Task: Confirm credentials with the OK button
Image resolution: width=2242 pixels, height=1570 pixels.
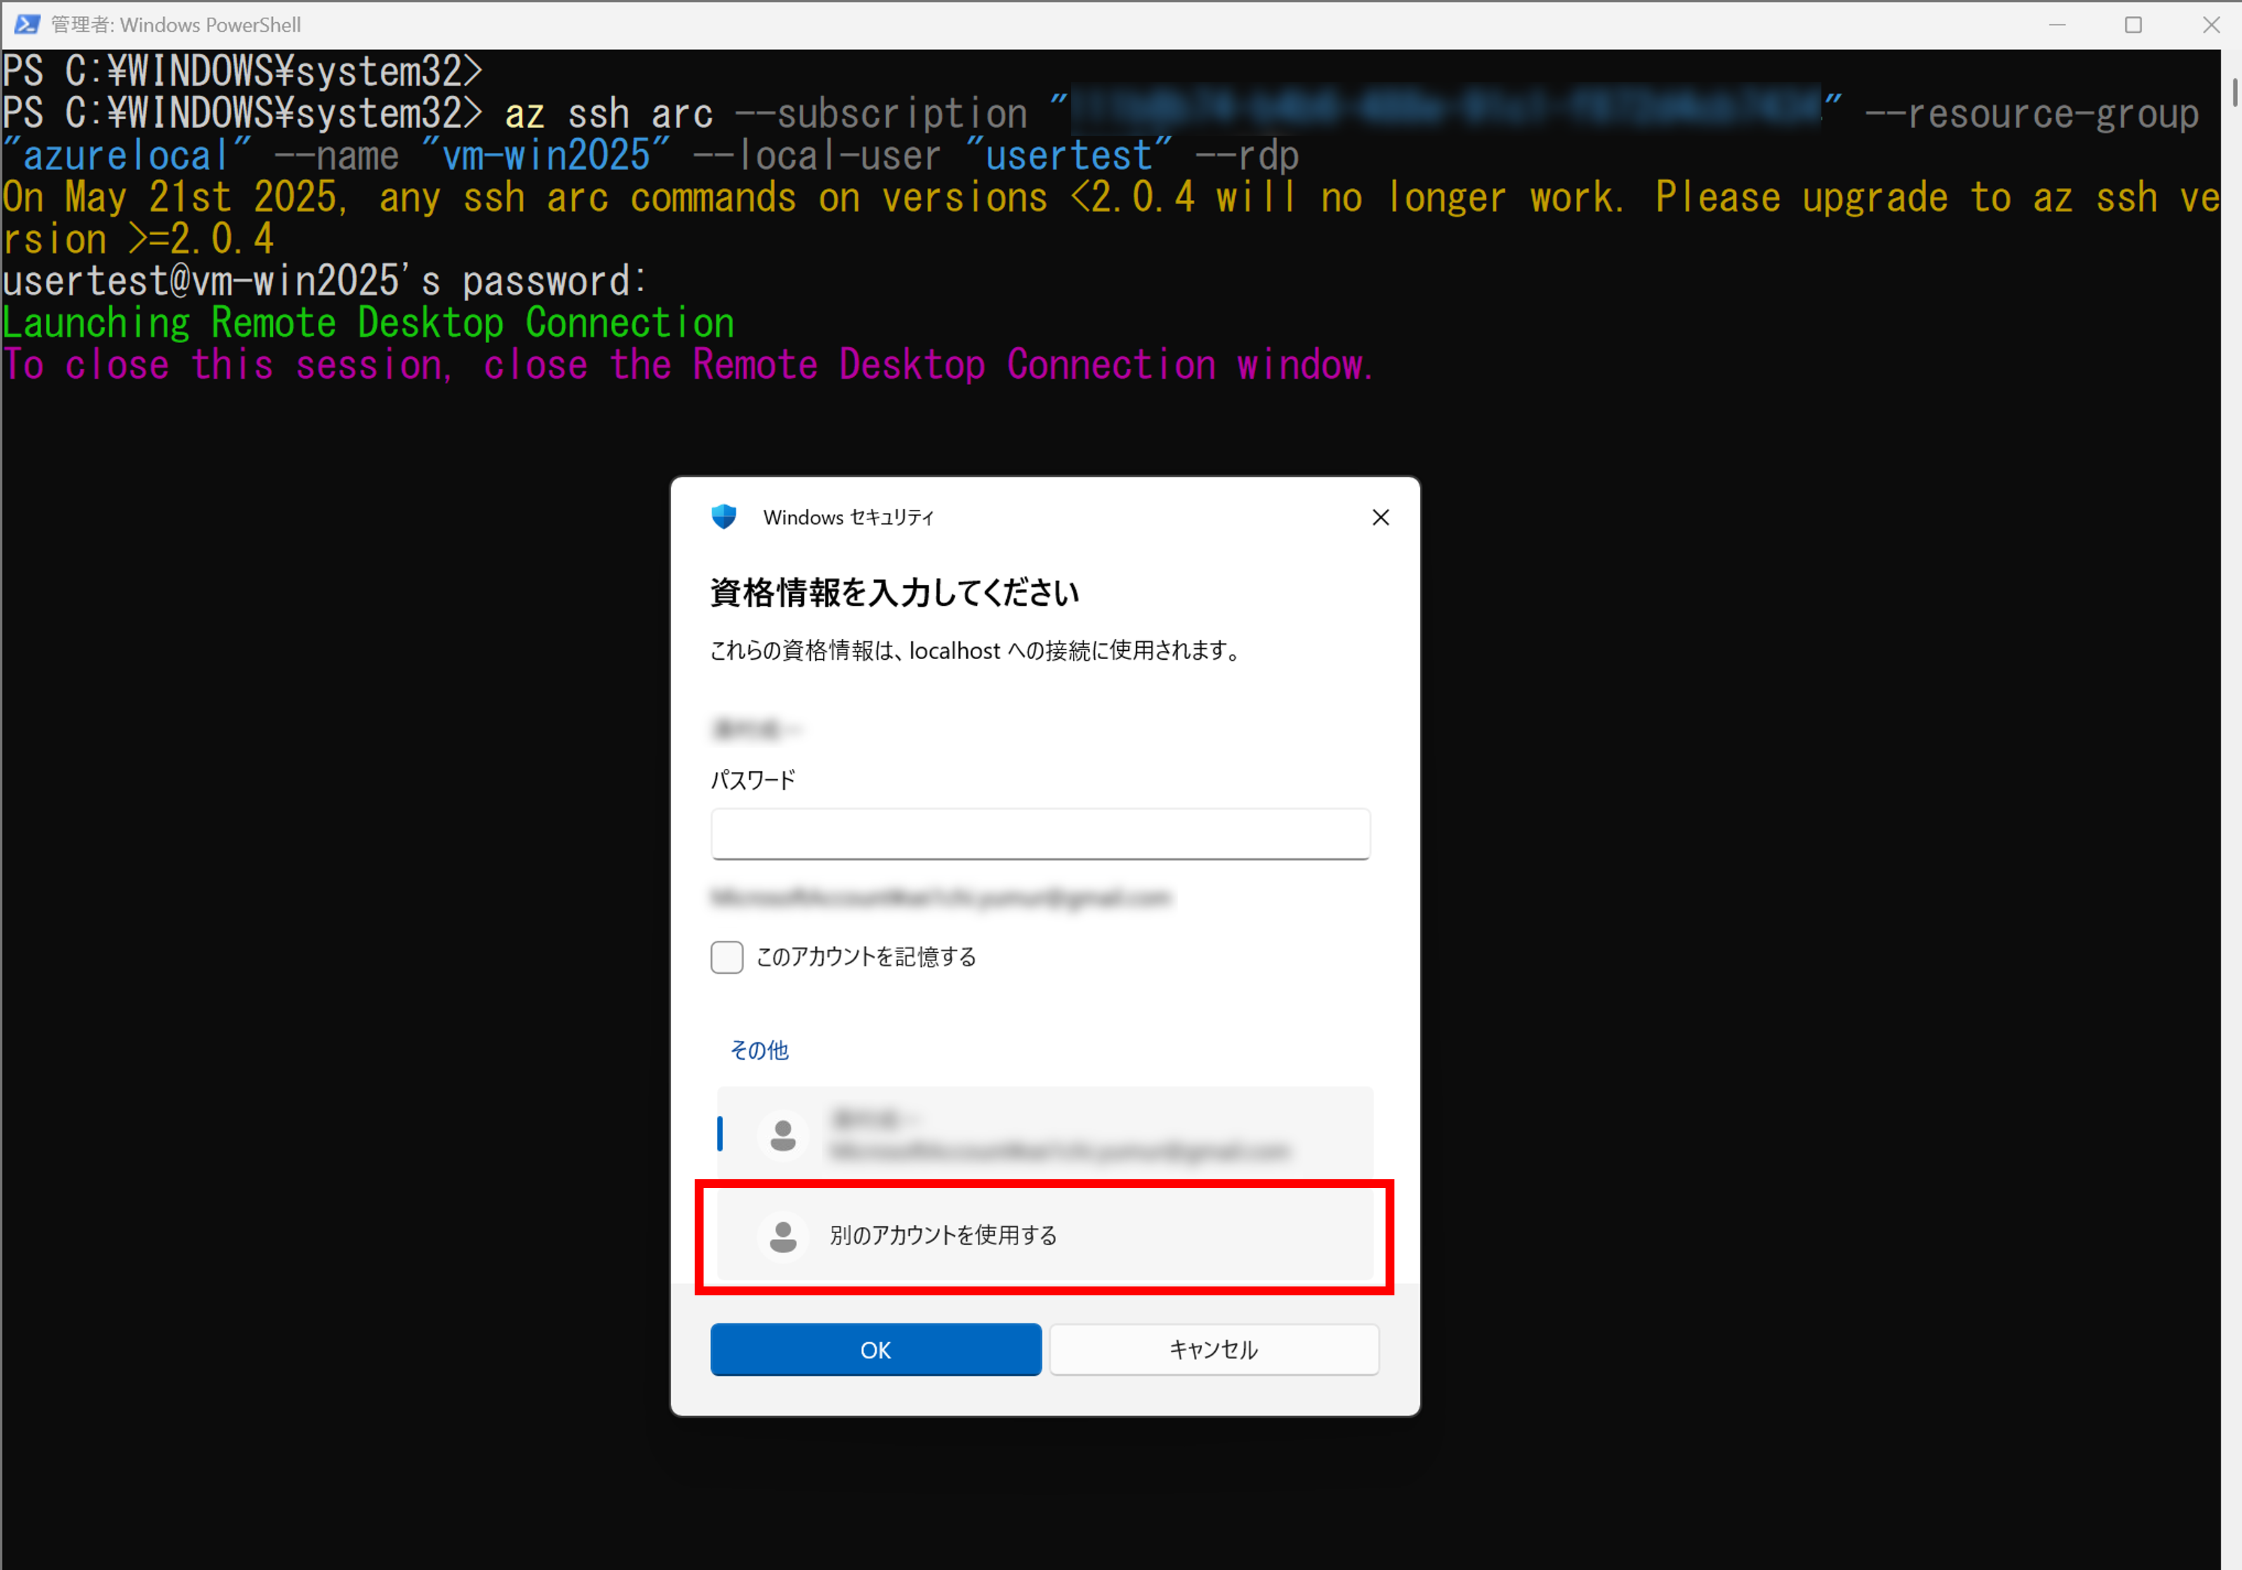Action: (x=876, y=1349)
